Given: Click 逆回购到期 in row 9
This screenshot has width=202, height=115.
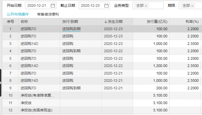Looking at the screenshot, I should click(x=71, y=88).
